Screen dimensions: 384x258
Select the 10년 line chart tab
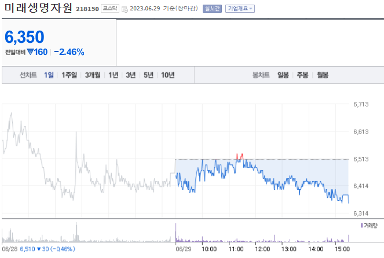point(168,75)
